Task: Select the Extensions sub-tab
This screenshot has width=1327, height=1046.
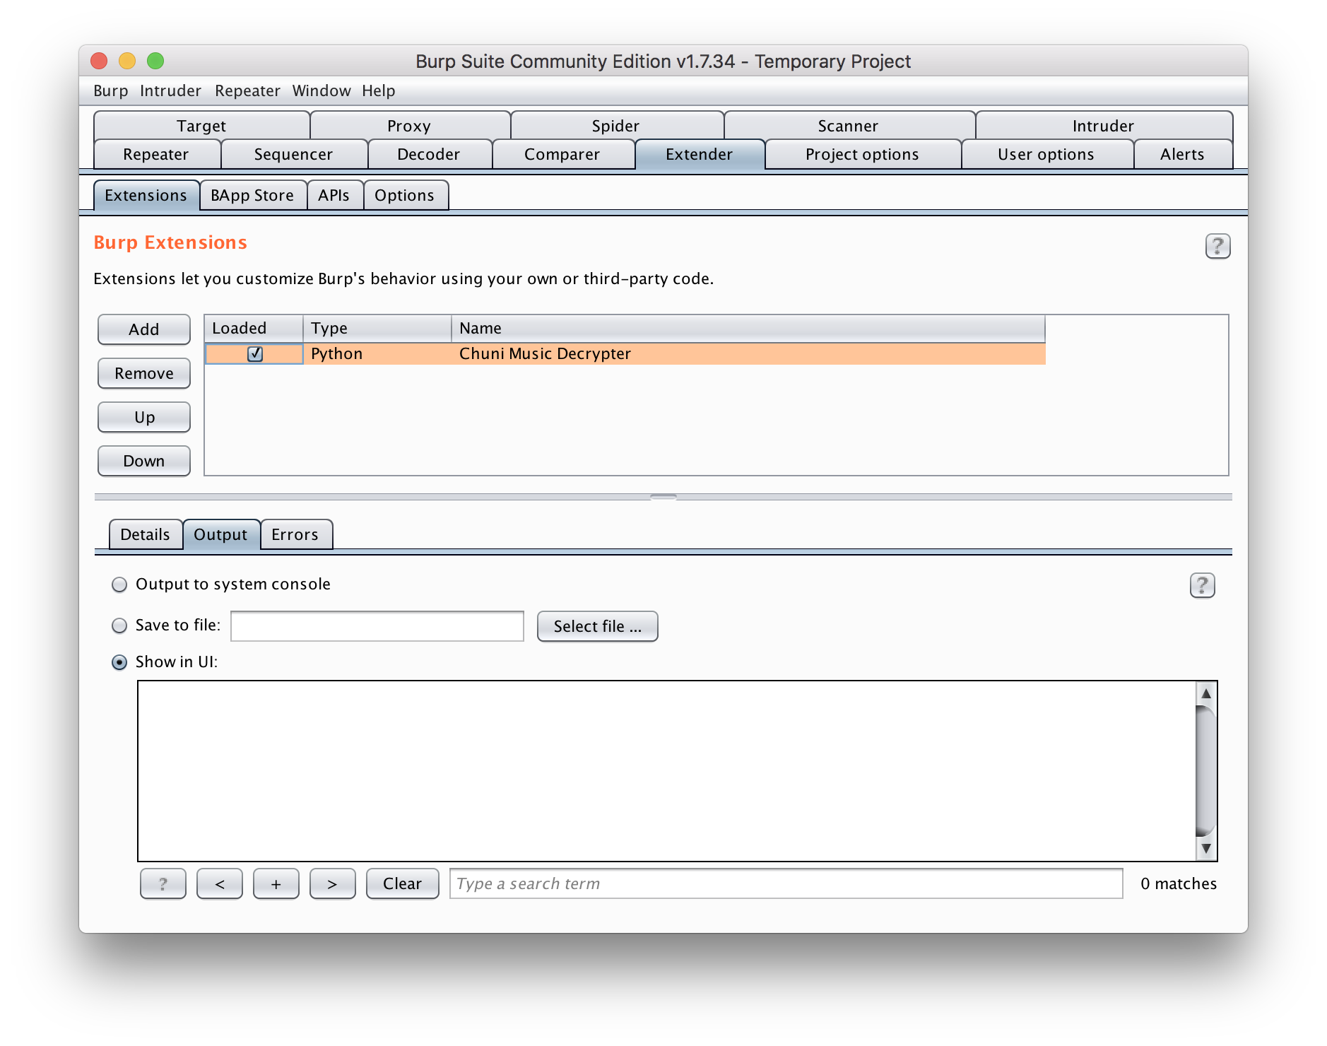Action: tap(146, 195)
